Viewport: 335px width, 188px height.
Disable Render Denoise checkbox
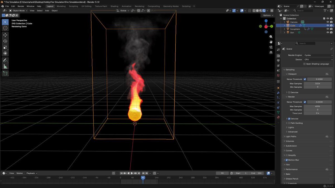tap(289, 119)
